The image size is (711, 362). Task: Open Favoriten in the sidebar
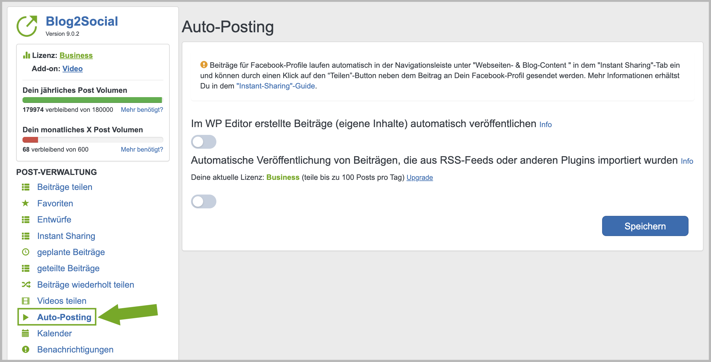pyautogui.click(x=55, y=203)
